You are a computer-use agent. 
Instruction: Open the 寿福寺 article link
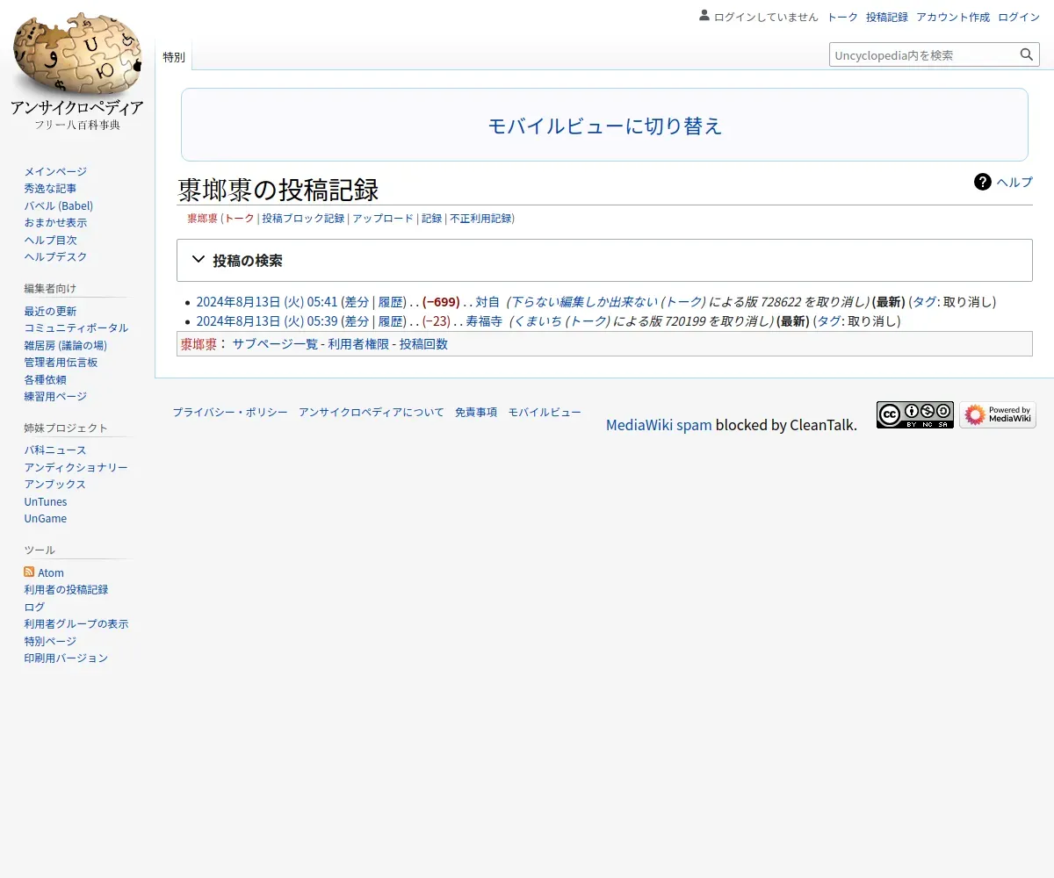484,320
